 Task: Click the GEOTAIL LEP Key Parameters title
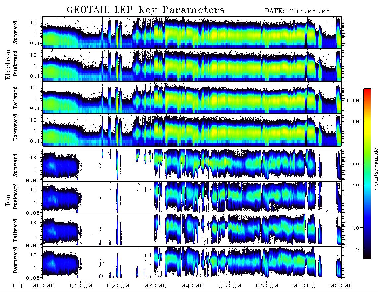[146, 10]
